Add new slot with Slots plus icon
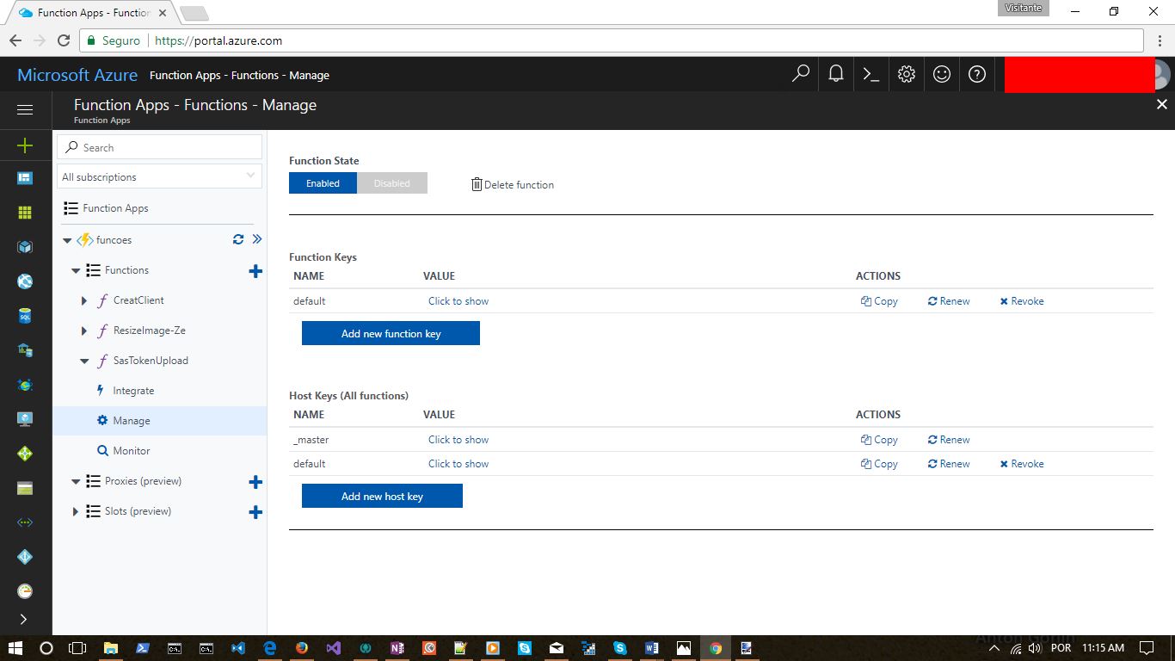Viewport: 1175px width, 661px height. pos(255,512)
